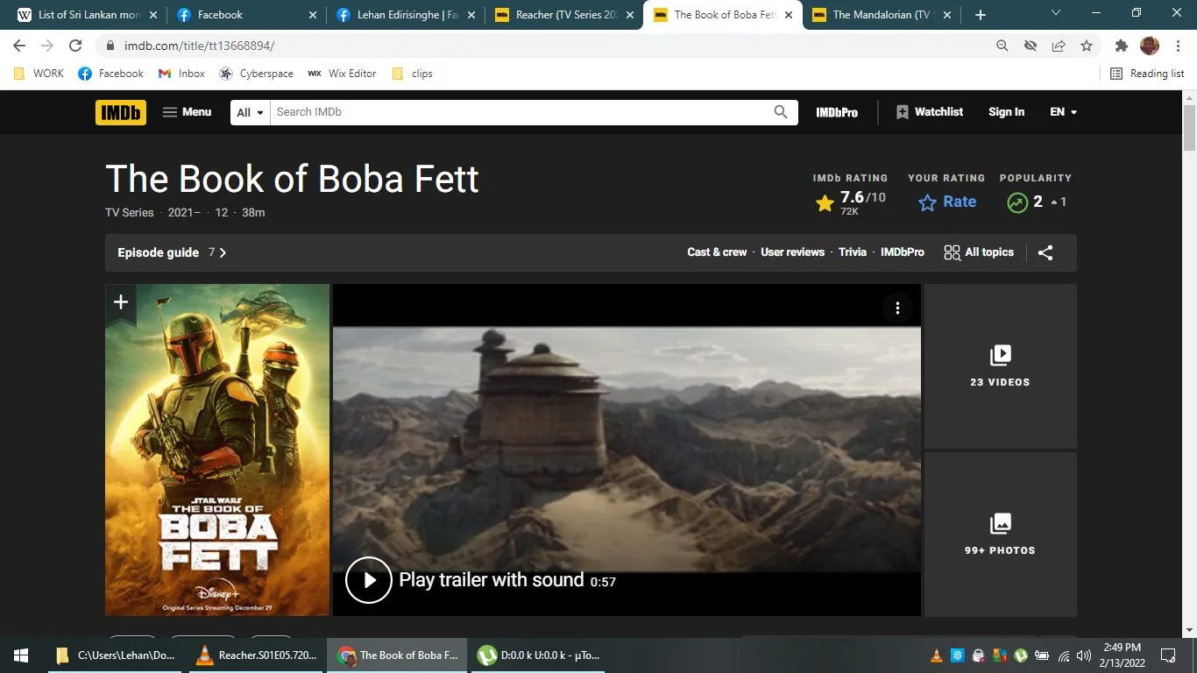Switch to The Mandalorian tab

tap(882, 15)
